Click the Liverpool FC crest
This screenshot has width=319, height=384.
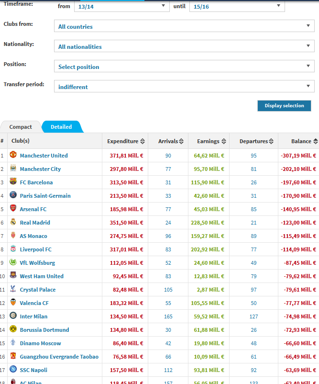click(x=13, y=248)
